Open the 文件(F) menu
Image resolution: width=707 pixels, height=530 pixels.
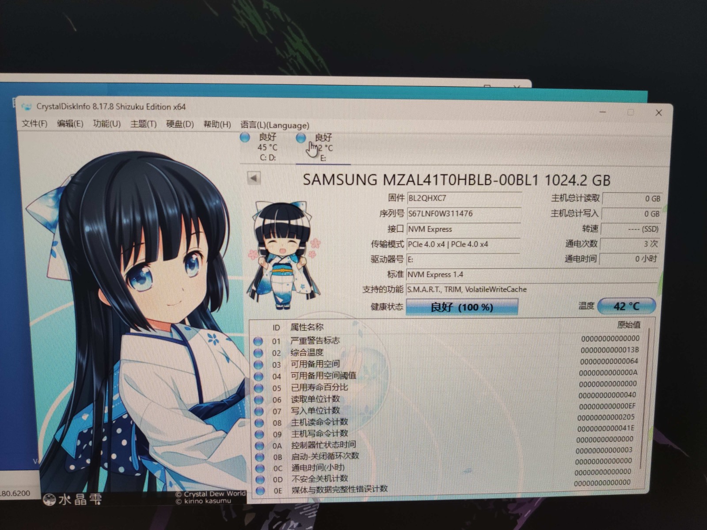pos(34,123)
